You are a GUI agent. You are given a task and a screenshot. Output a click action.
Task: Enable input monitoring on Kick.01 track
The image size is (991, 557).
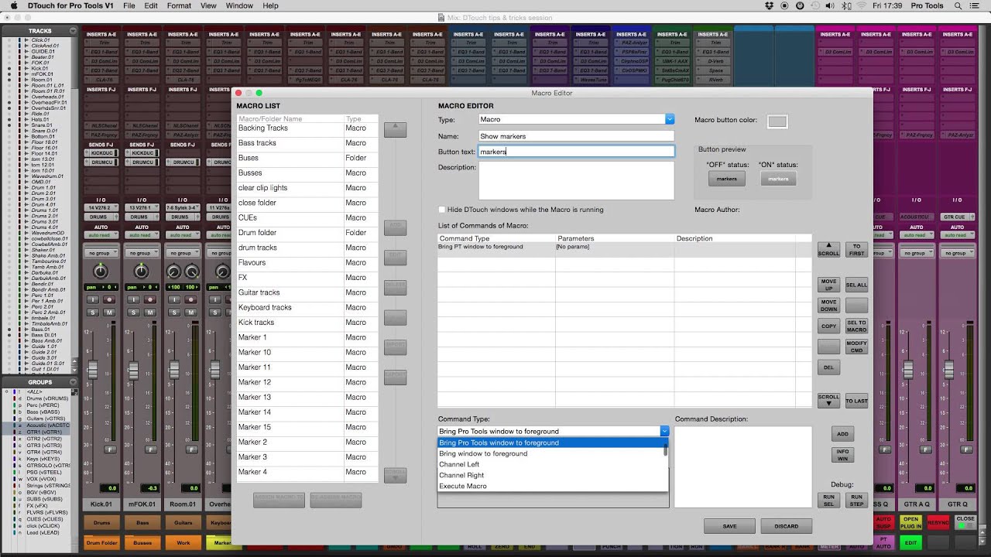tap(93, 299)
